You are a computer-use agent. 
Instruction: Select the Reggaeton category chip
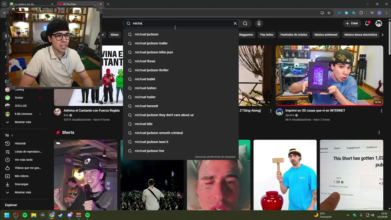tap(246, 35)
